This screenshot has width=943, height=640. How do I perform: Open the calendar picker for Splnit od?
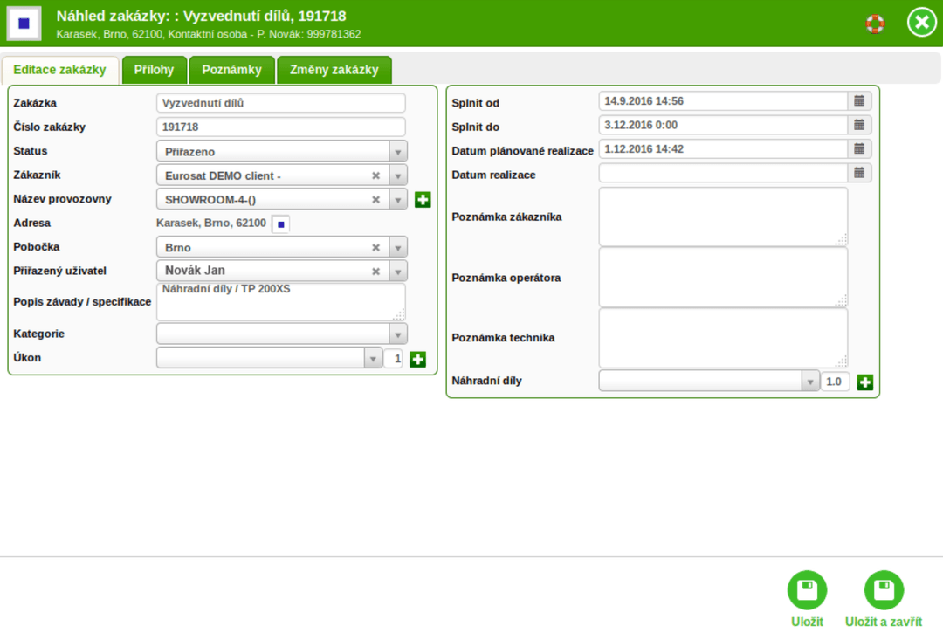859,100
